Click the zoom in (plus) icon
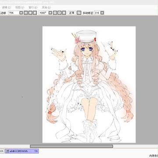The image size is (158, 158). point(30,13)
